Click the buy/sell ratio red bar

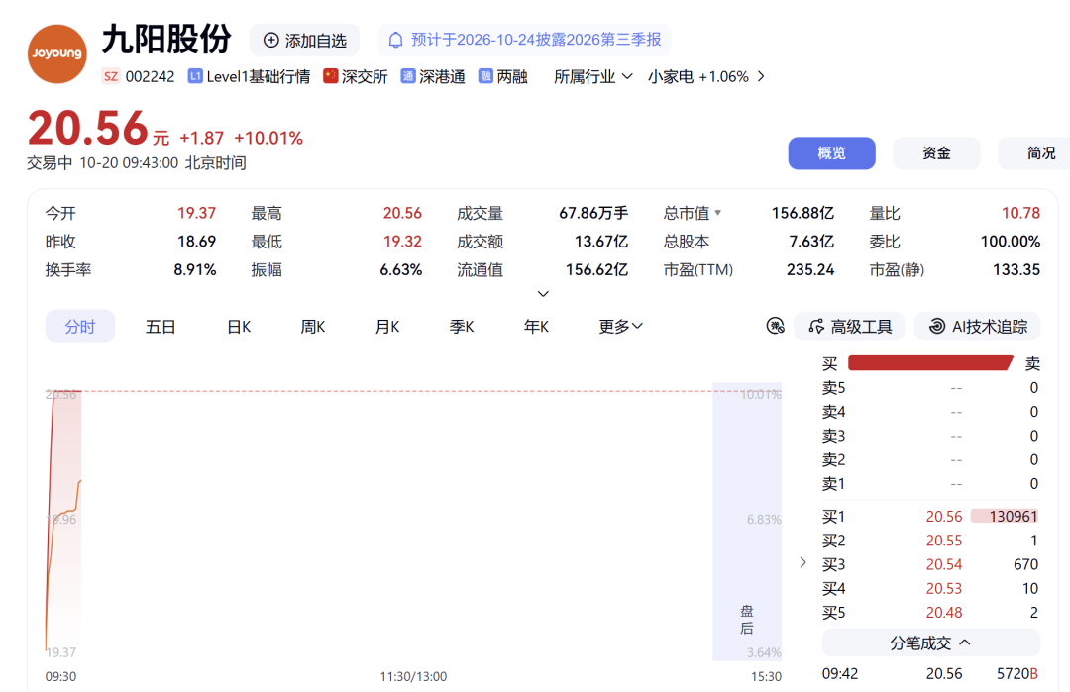pos(930,363)
